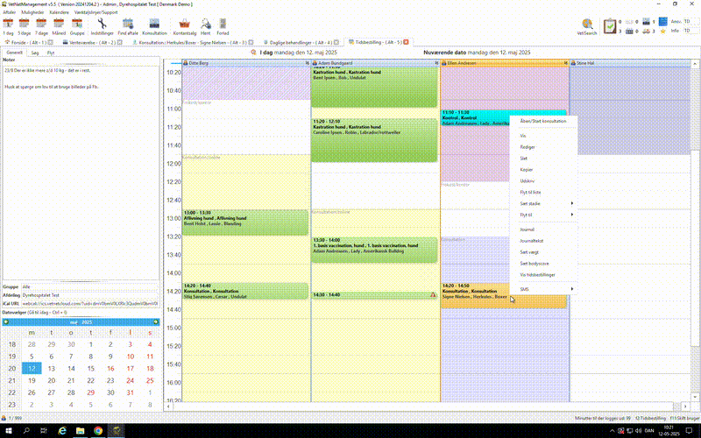Choose Rediger in the context menu

tap(543, 147)
